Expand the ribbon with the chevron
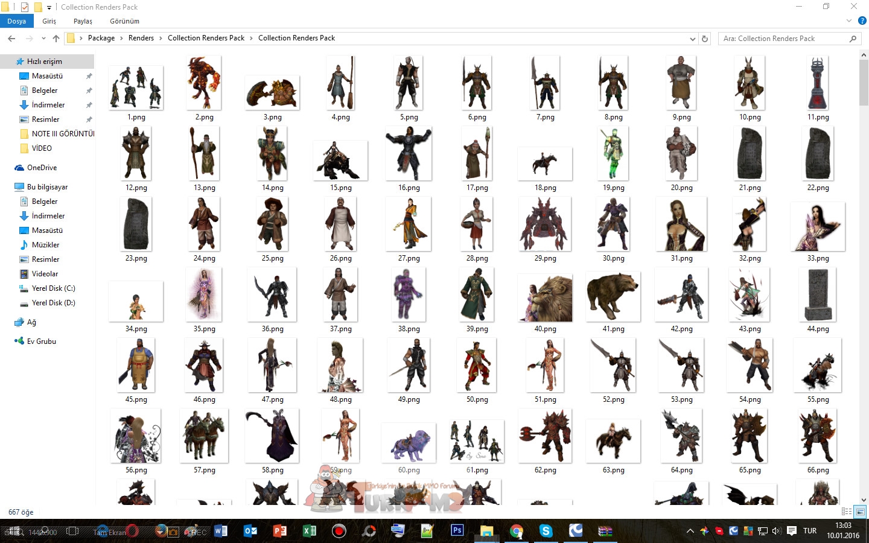This screenshot has height=543, width=869. [x=850, y=21]
